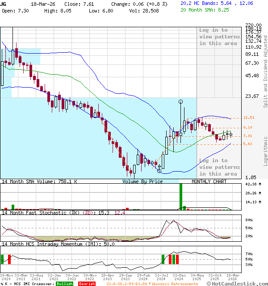This screenshot has height=286, width=268.
Task: Click the red Bearish legend badge
Action: coord(86,284)
